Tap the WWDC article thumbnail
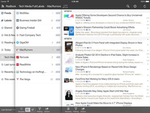The height and width of the screenshot is (113, 150). [69, 17]
